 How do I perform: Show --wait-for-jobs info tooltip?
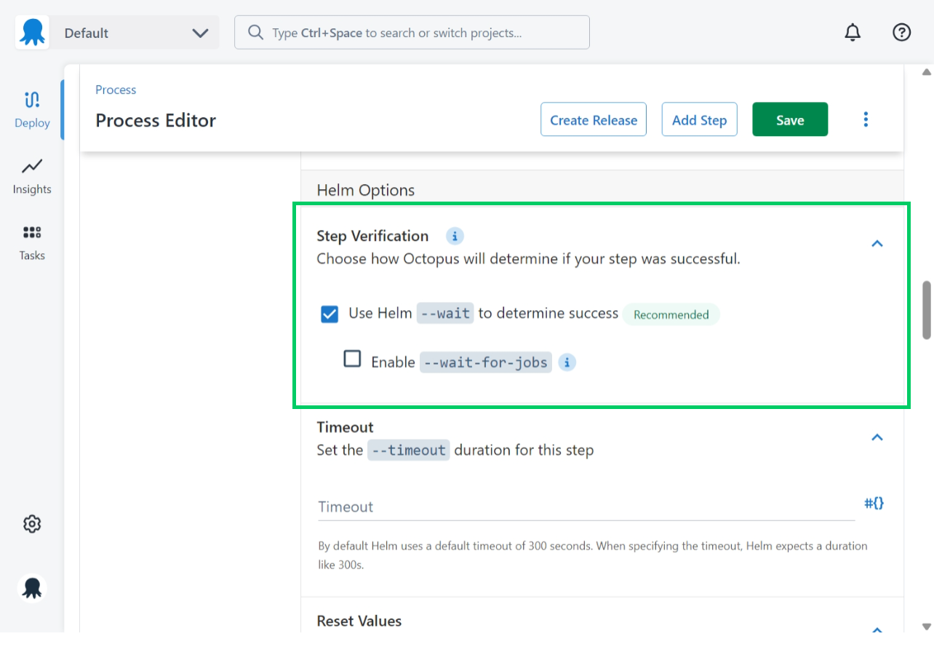[x=567, y=362]
